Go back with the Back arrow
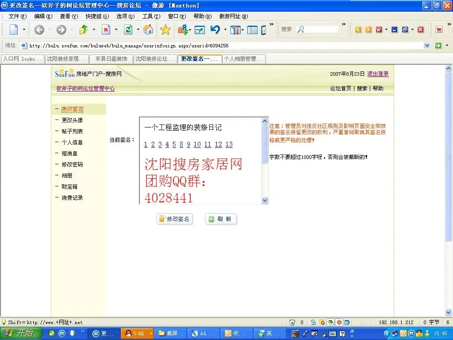Image resolution: width=453 pixels, height=340 pixels. pyautogui.click(x=39, y=30)
